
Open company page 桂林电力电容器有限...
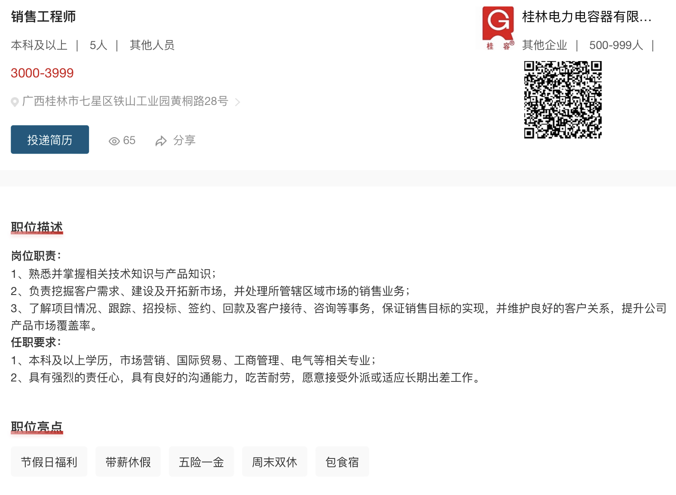point(587,17)
